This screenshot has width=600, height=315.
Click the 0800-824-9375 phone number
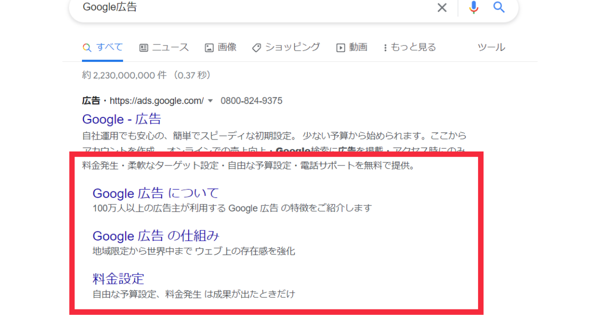(251, 101)
